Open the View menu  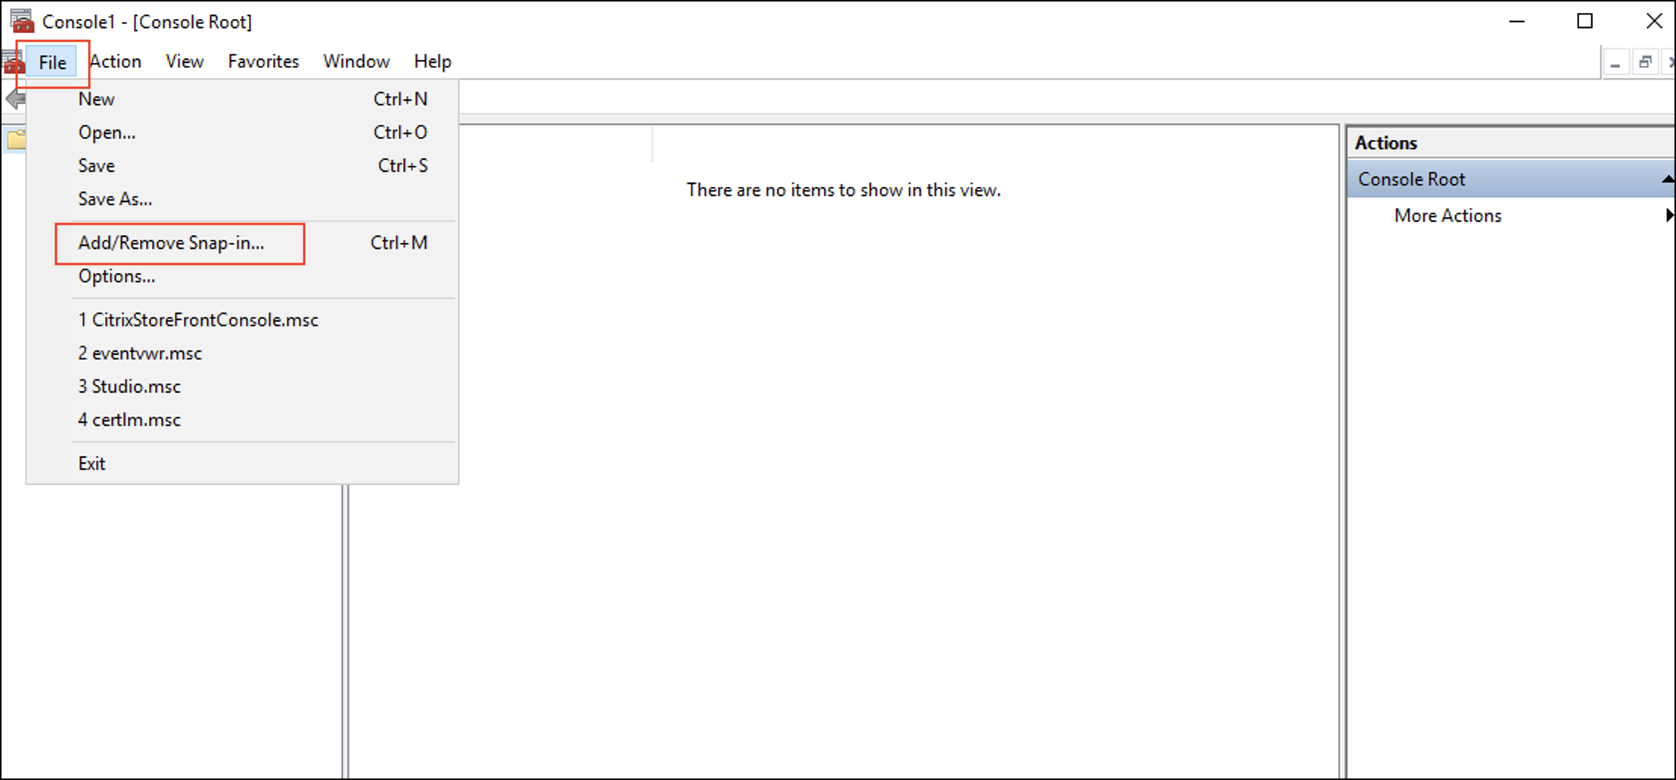tap(185, 61)
